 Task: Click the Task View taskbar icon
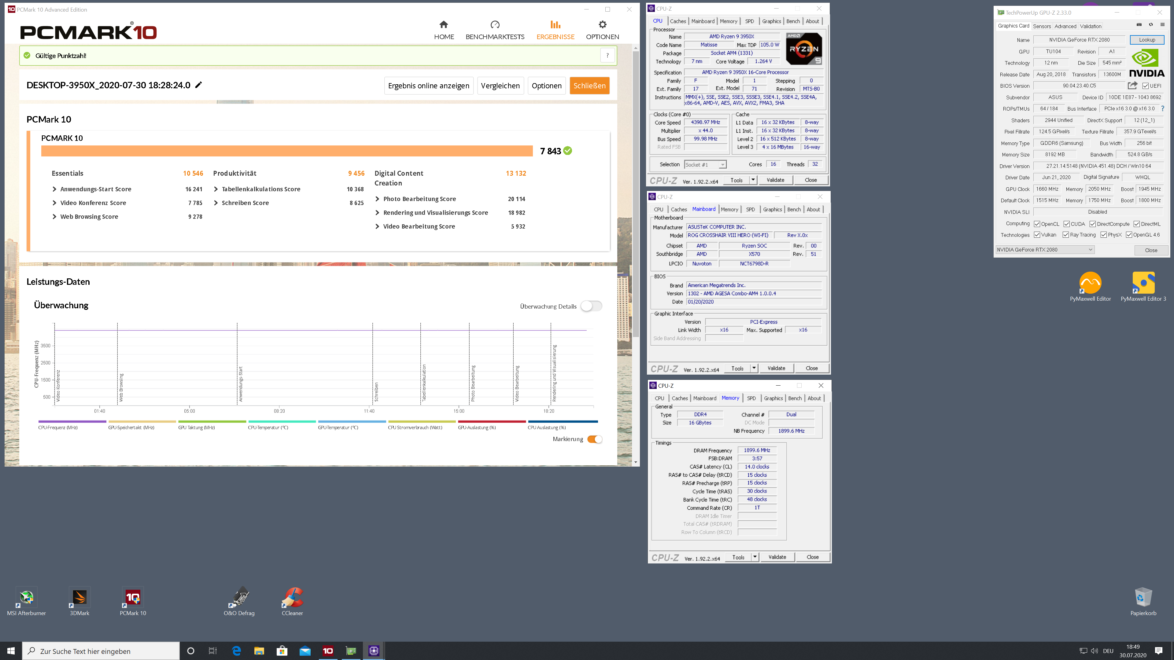(x=213, y=651)
